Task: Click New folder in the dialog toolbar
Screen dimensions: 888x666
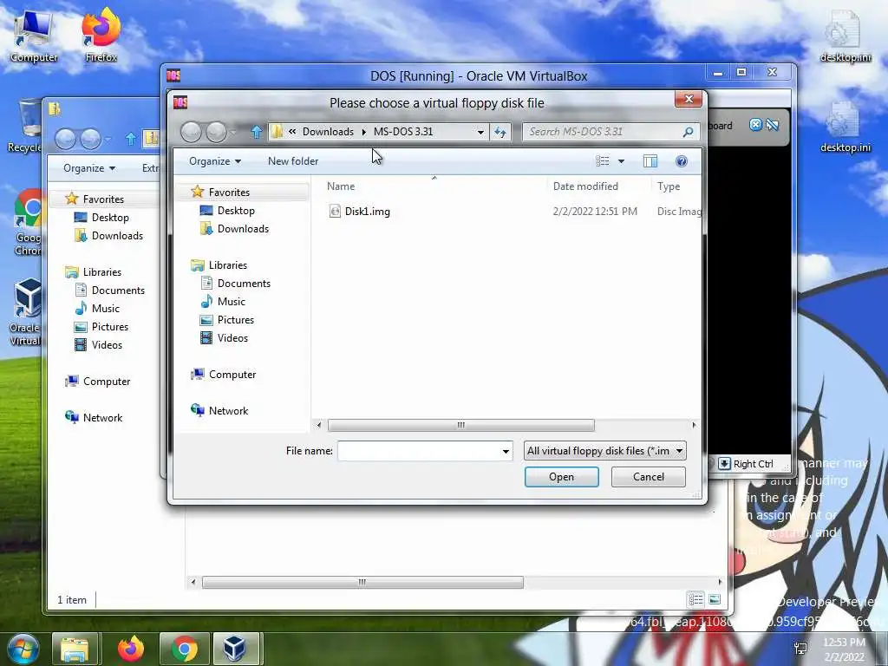Action: click(293, 161)
